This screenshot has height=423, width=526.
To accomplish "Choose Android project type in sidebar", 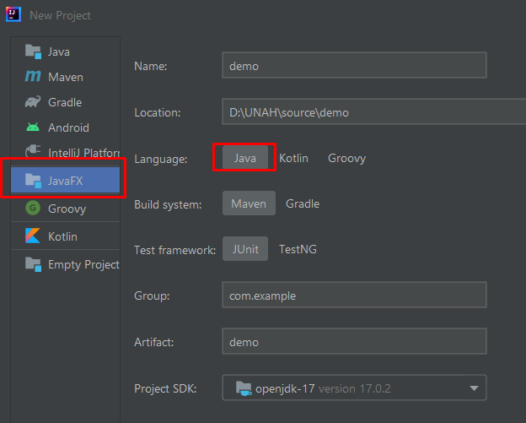I will (x=66, y=127).
